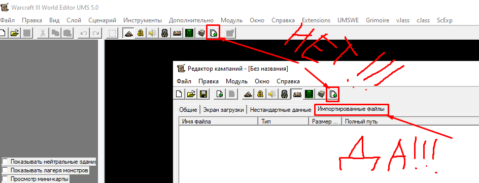Open Дополнительно menu

pyautogui.click(x=191, y=20)
